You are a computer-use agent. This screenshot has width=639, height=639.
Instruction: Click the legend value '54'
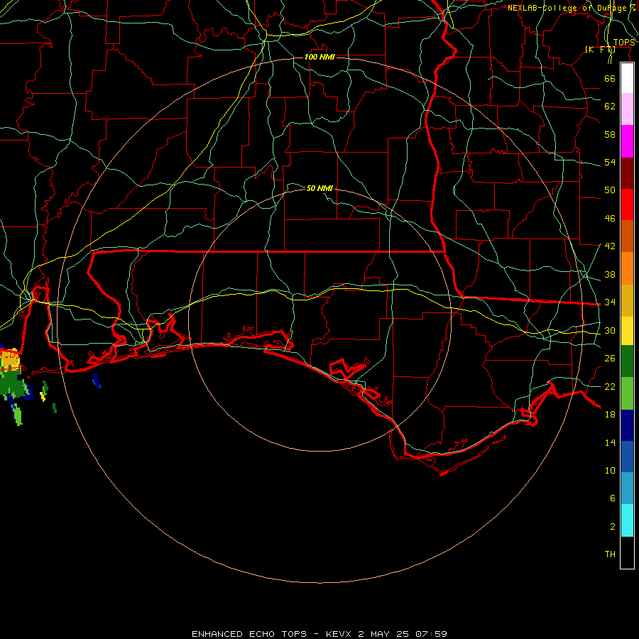click(610, 162)
